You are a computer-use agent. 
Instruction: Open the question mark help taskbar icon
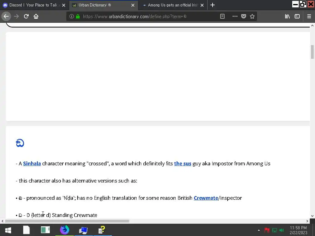point(102,230)
